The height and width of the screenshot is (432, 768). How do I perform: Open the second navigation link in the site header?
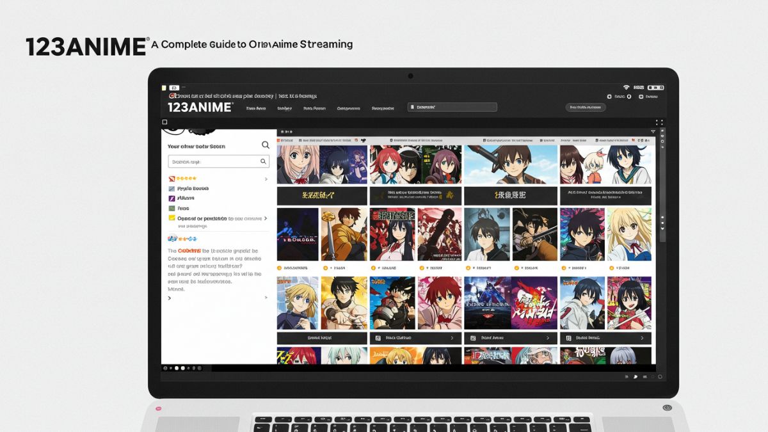[284, 108]
